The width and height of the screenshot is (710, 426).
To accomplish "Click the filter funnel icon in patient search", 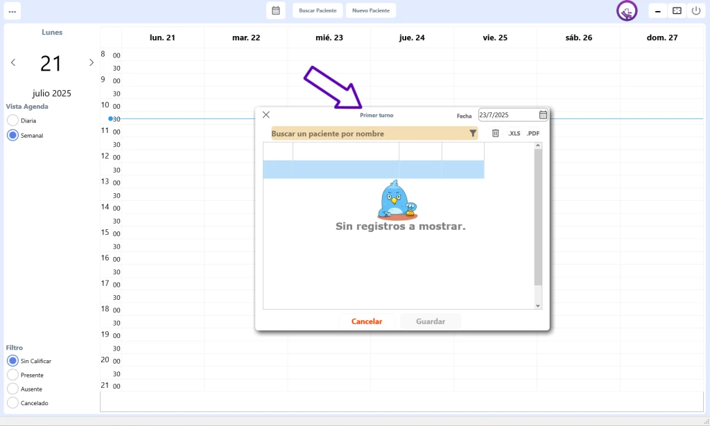I will [473, 134].
